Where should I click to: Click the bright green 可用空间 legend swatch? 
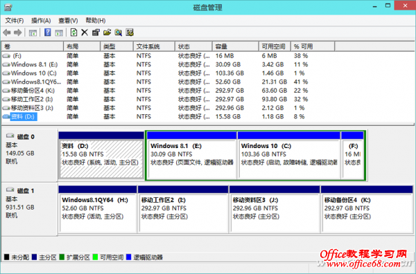point(95,257)
